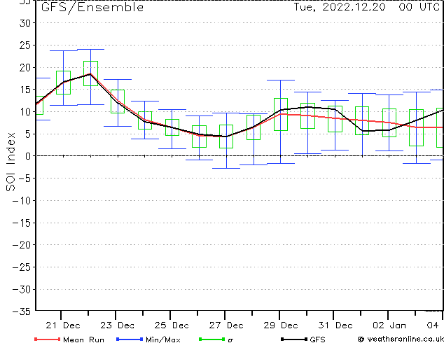
Task: Click the '31 Dec' x-axis label
Action: tap(335, 325)
